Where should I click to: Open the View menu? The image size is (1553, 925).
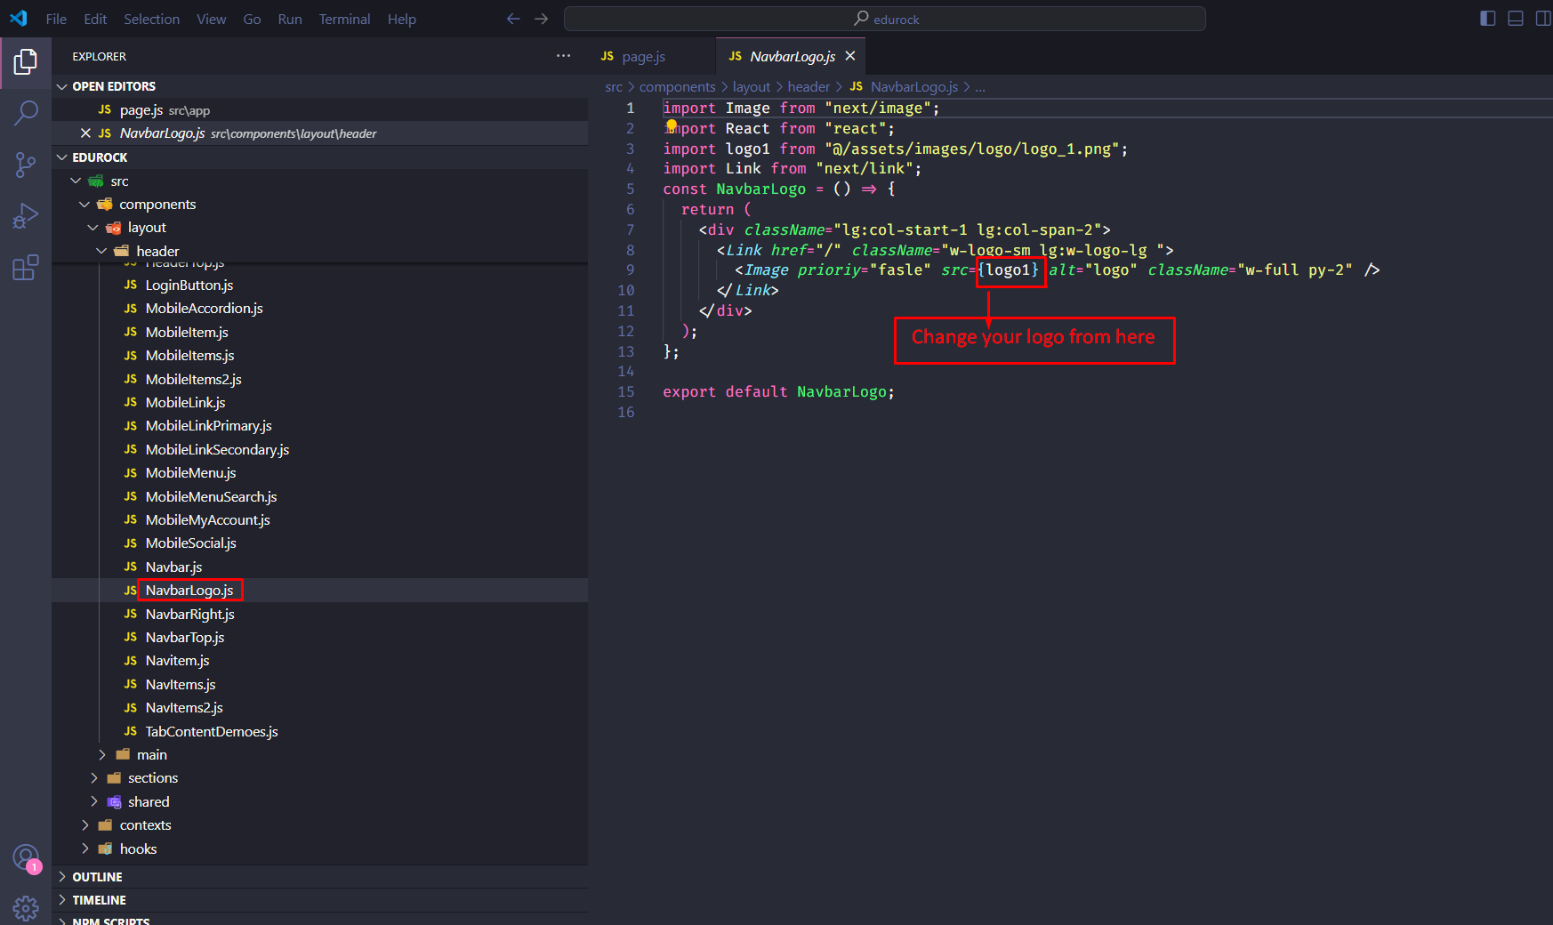point(211,19)
